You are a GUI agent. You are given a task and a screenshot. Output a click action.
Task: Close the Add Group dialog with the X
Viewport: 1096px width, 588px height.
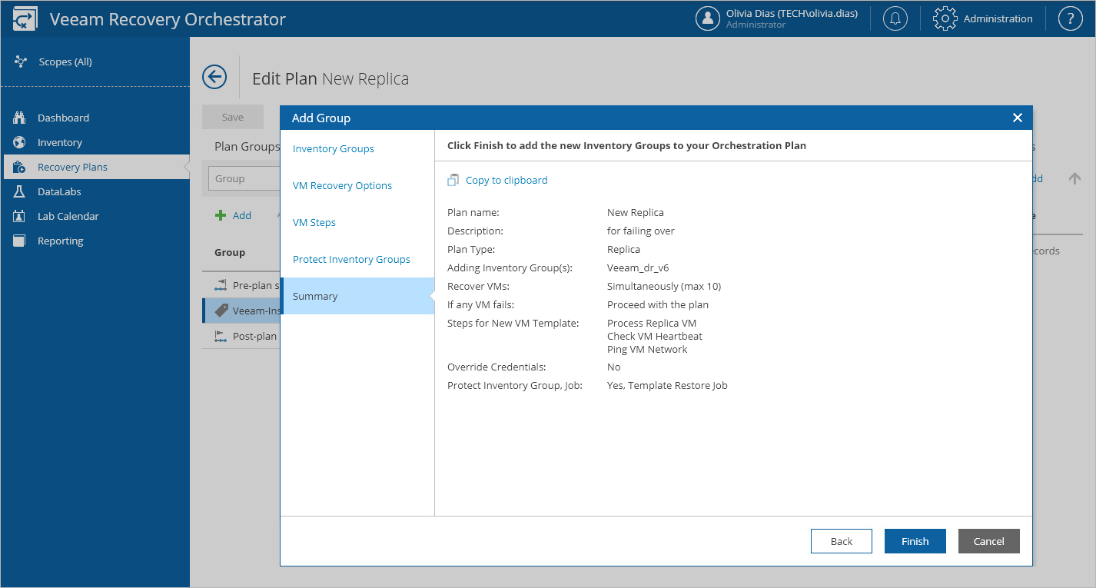(x=1017, y=118)
